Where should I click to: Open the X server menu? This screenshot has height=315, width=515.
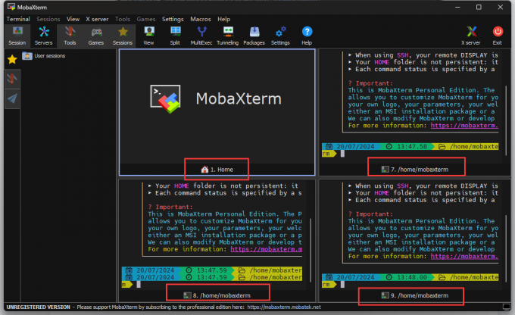[97, 19]
